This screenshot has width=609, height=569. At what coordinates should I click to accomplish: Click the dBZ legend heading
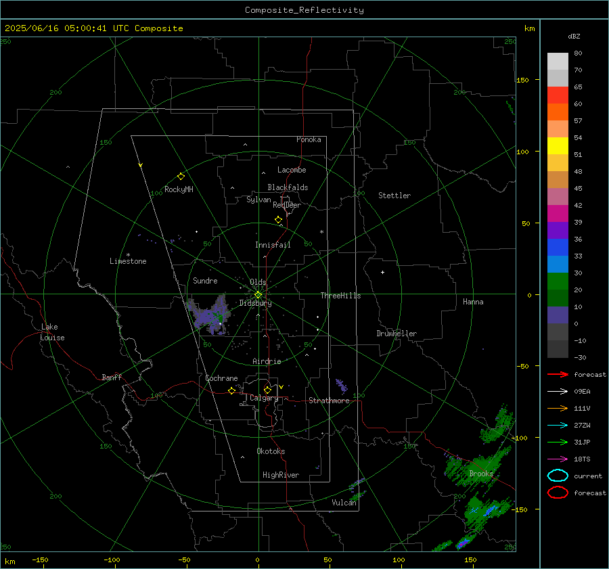(x=574, y=36)
